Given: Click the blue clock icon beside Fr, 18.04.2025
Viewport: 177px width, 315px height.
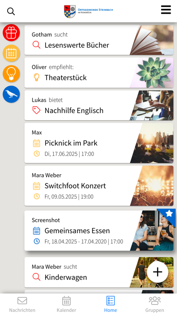Looking at the screenshot, I should click(x=37, y=241).
